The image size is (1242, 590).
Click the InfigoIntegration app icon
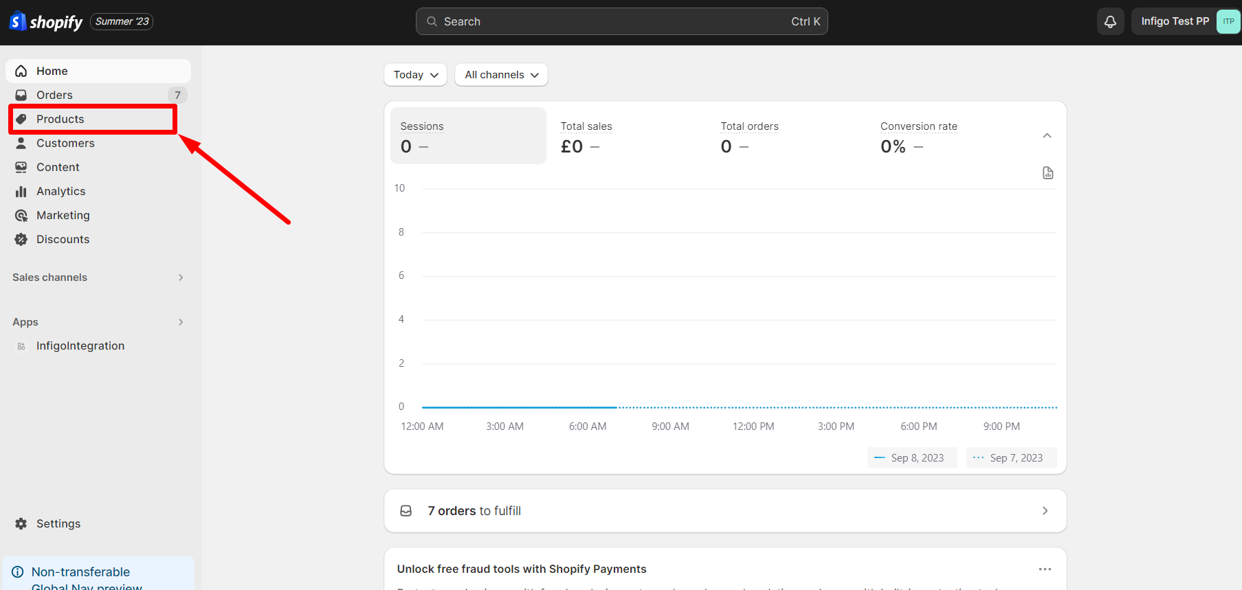21,346
